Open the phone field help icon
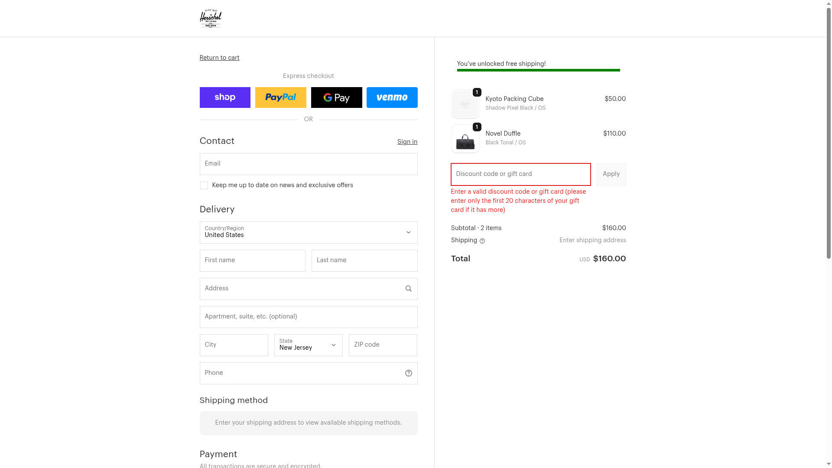This screenshot has width=832, height=468. coord(408,373)
